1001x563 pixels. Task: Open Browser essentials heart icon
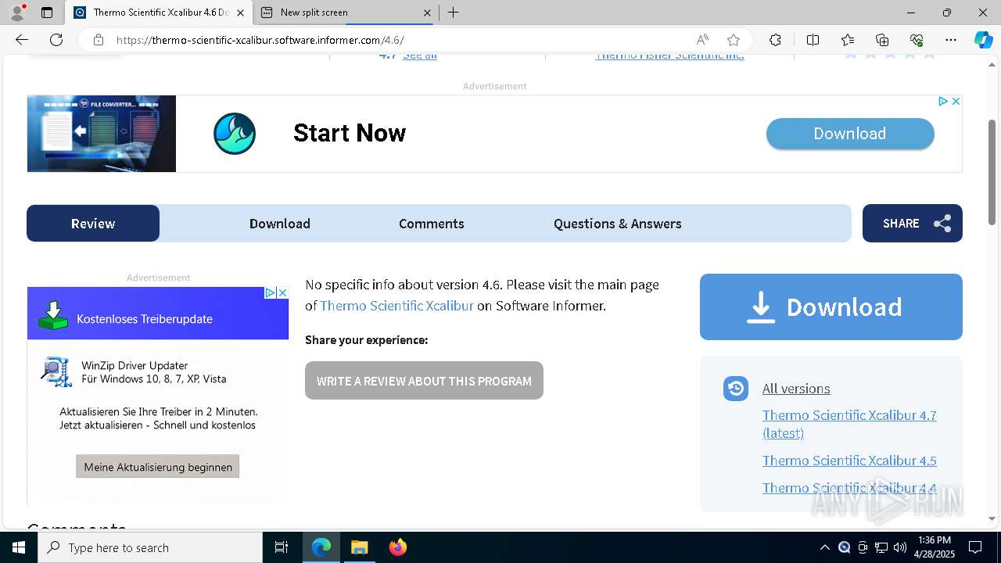[x=917, y=40]
